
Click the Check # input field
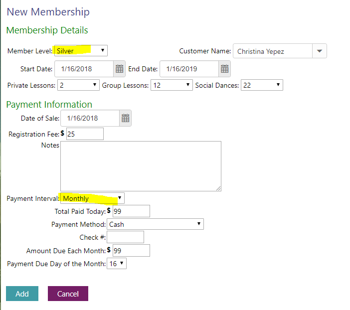click(125, 237)
